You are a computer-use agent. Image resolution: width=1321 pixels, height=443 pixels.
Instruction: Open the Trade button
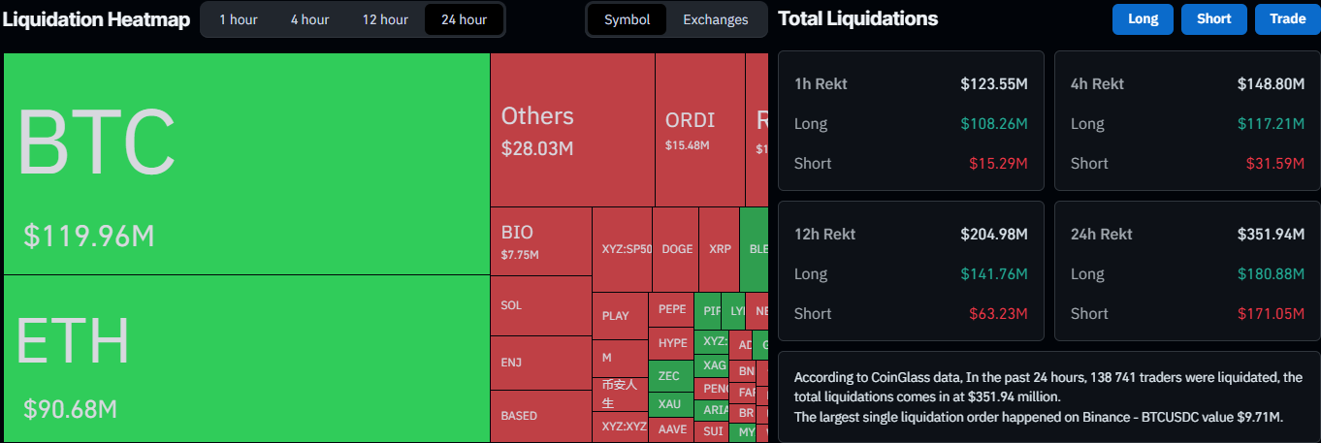coord(1287,19)
